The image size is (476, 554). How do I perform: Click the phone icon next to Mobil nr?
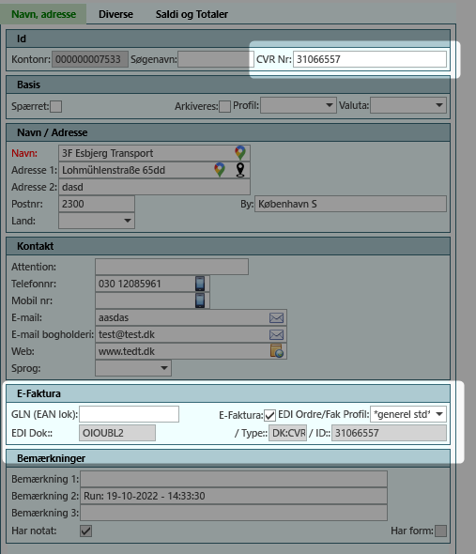pos(200,300)
